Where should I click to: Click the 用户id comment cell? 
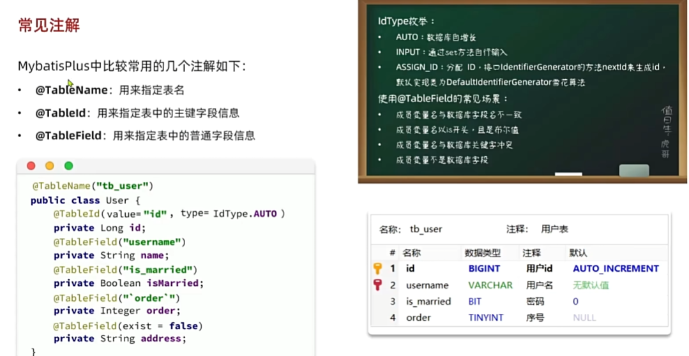coord(539,268)
